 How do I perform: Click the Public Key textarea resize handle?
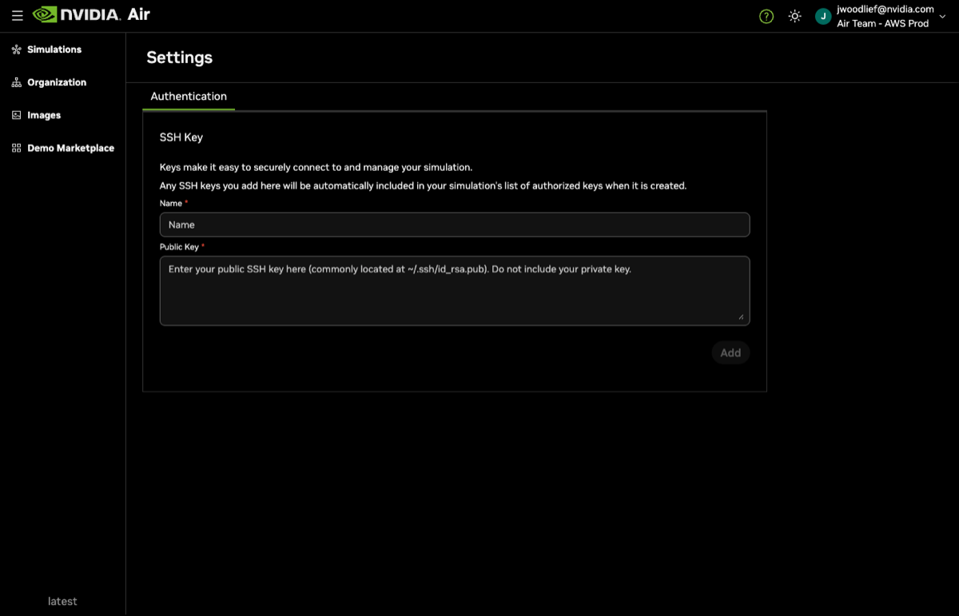pyautogui.click(x=741, y=316)
